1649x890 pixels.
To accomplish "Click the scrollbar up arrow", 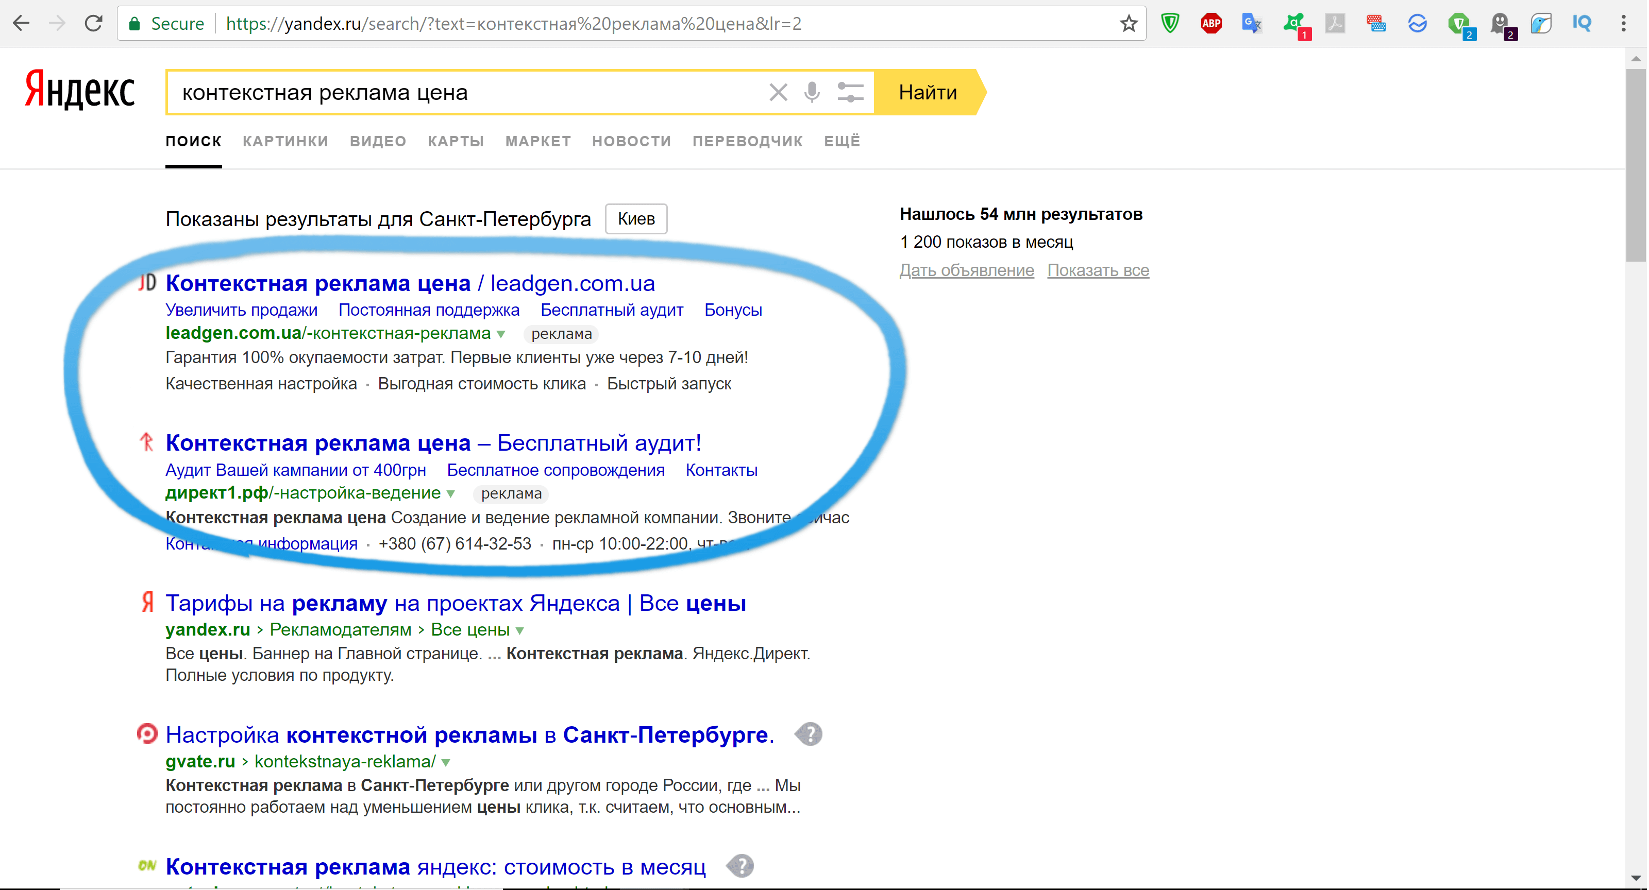I will pos(1636,59).
